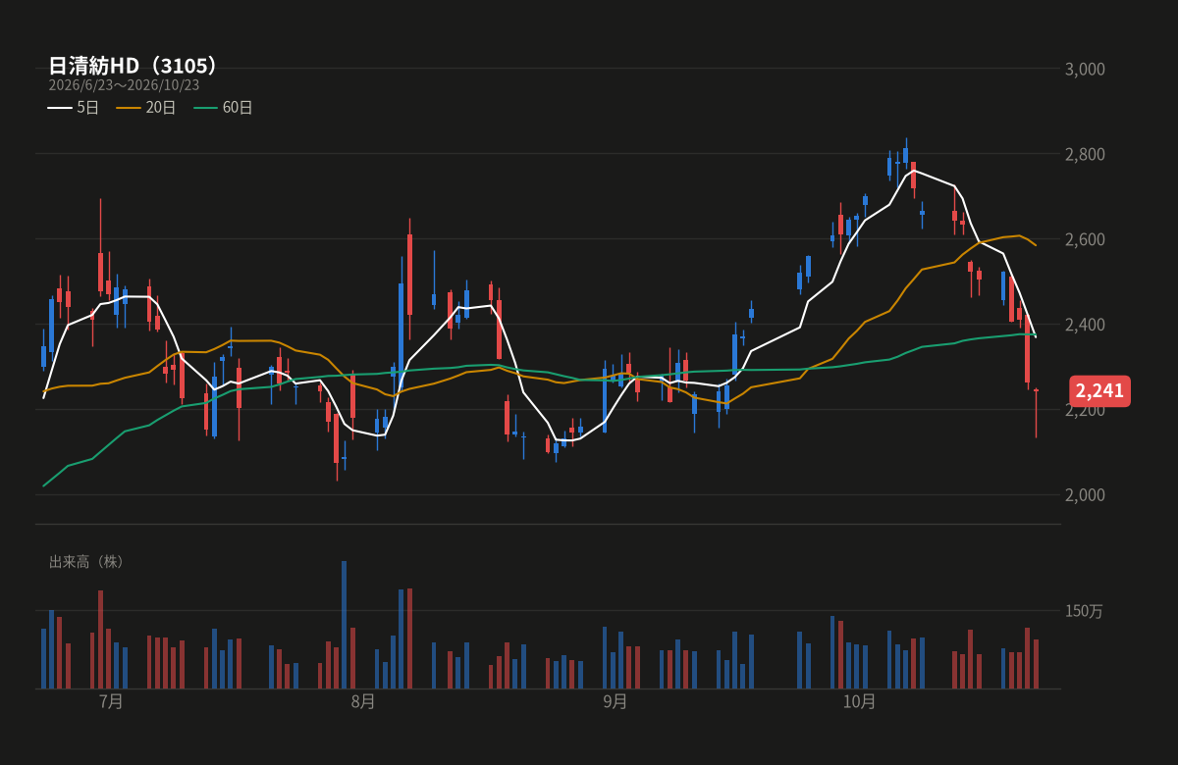This screenshot has width=1178, height=765.
Task: Toggle the 60日 moving average legend entry
Action: [x=224, y=107]
